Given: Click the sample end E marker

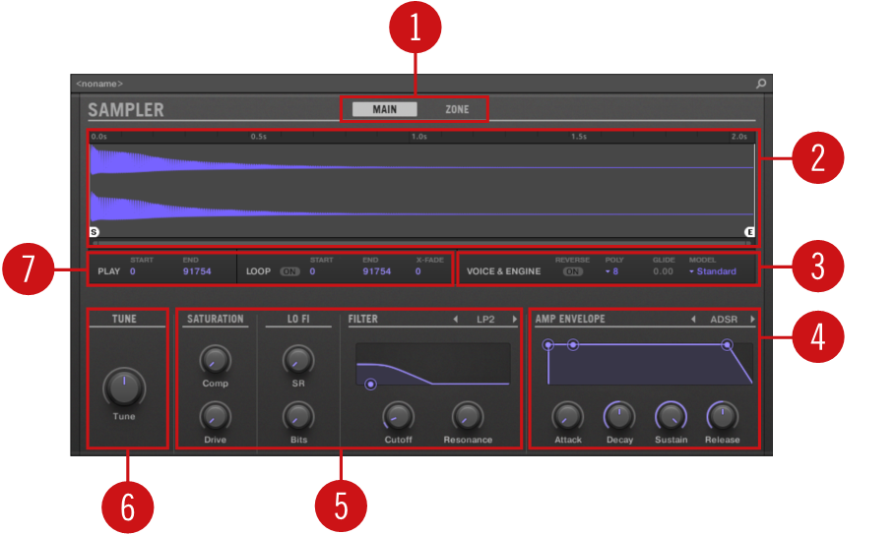Looking at the screenshot, I should tap(749, 232).
